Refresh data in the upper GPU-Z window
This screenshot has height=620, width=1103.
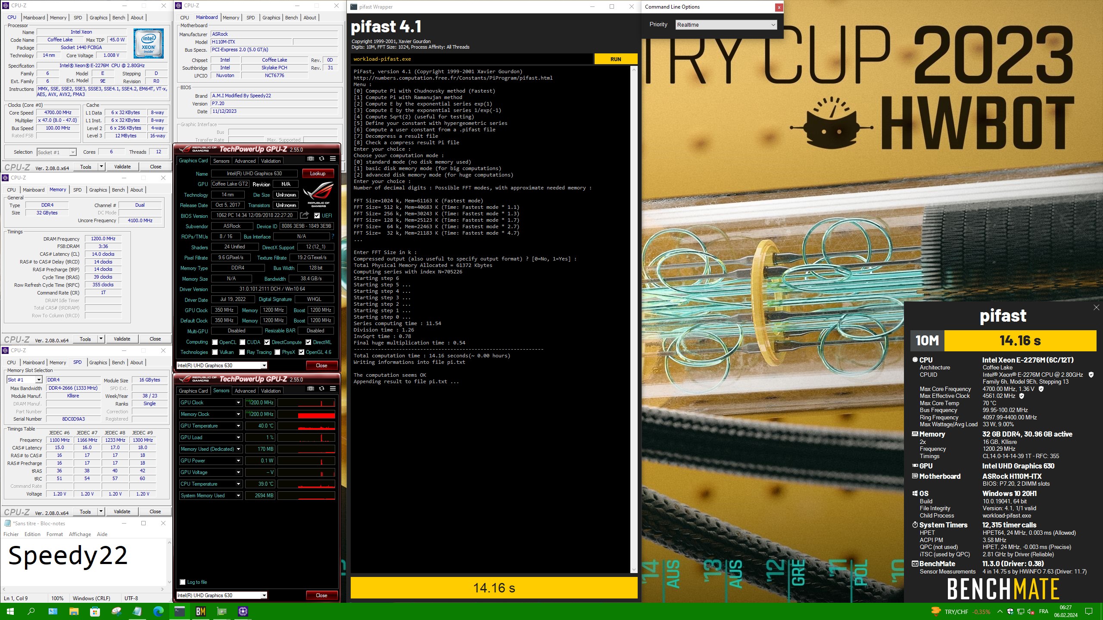(321, 159)
